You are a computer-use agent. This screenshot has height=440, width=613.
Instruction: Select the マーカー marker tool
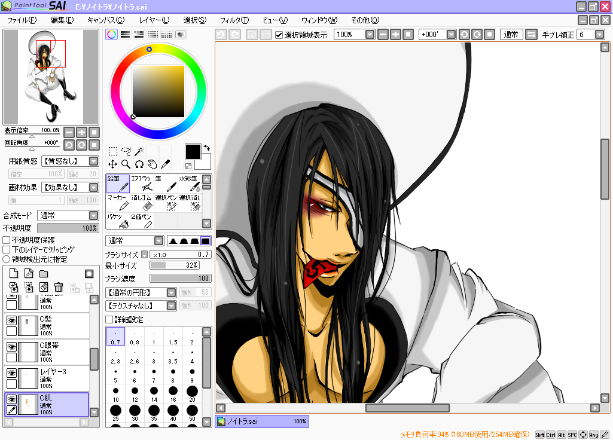(x=118, y=203)
